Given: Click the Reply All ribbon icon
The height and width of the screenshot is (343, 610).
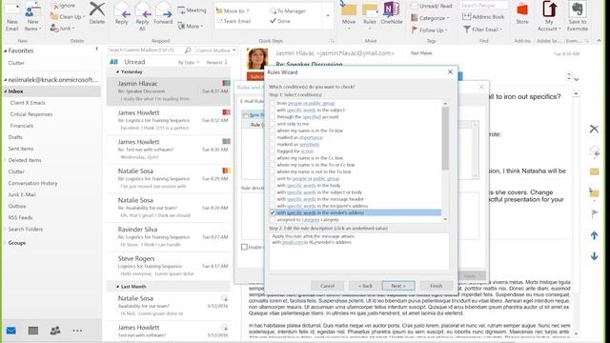Looking at the screenshot, I should pos(142,16).
